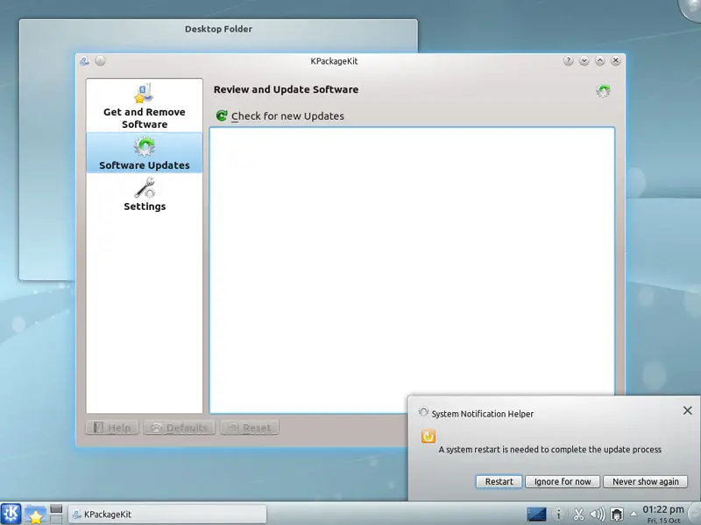Click the KPackageKit taskbar entry

coord(166,514)
